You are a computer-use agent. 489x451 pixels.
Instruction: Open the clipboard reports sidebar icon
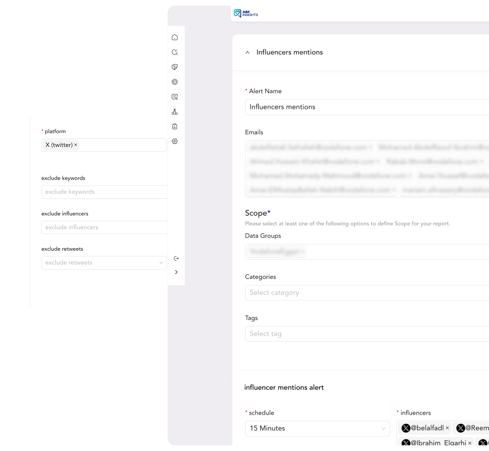(x=175, y=126)
